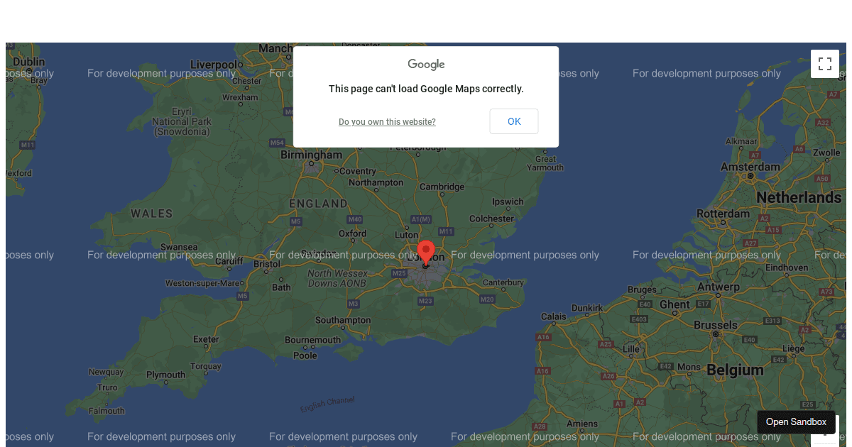Click the Belgium country label
The height and width of the screenshot is (447, 852).
(735, 370)
